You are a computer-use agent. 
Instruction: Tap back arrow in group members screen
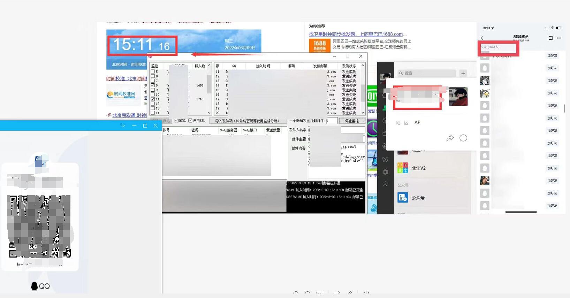[x=482, y=38]
